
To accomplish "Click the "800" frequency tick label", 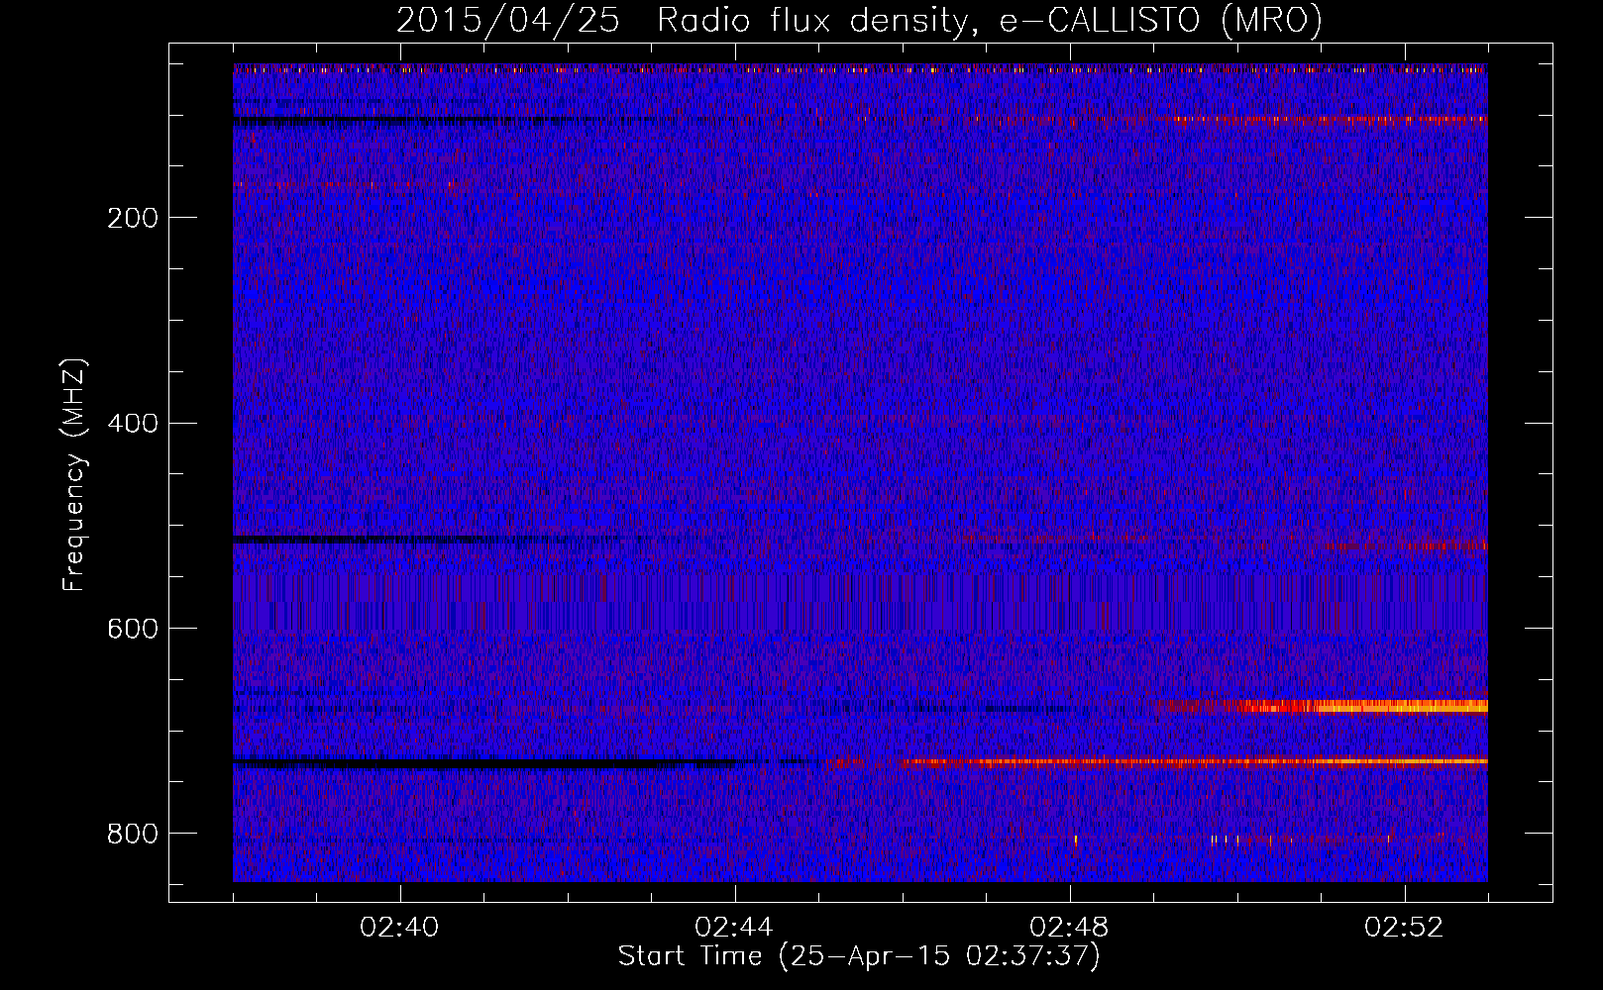I will point(133,834).
